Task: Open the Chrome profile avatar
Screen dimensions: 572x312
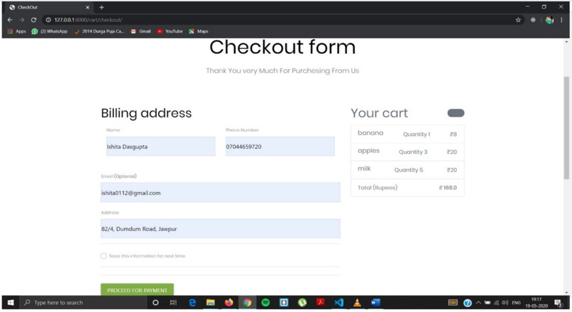Action: pos(549,20)
